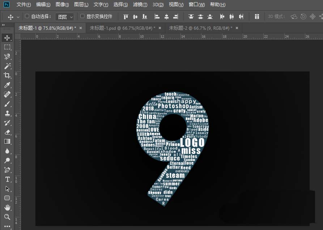Select the Blur tool
The image size is (323, 230).
(x=7, y=151)
